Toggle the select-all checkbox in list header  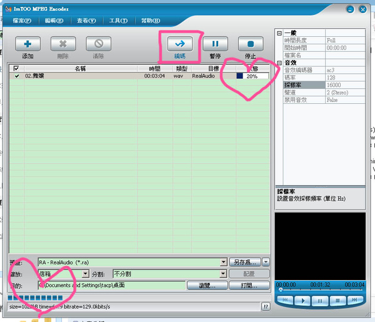pyautogui.click(x=16, y=68)
